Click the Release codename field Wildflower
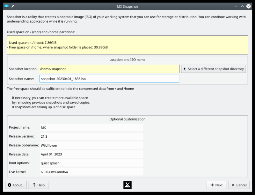The image size is (255, 195). pyautogui.click(x=92, y=145)
